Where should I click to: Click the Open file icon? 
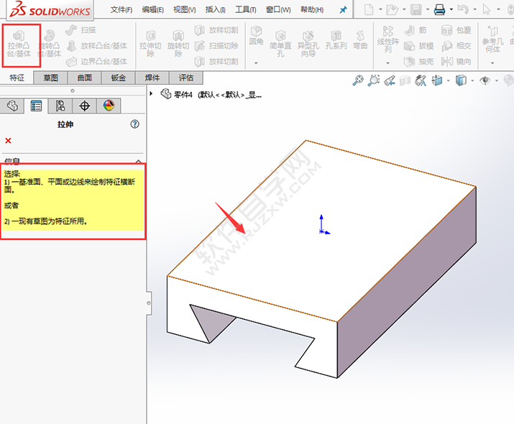pyautogui.click(x=392, y=10)
